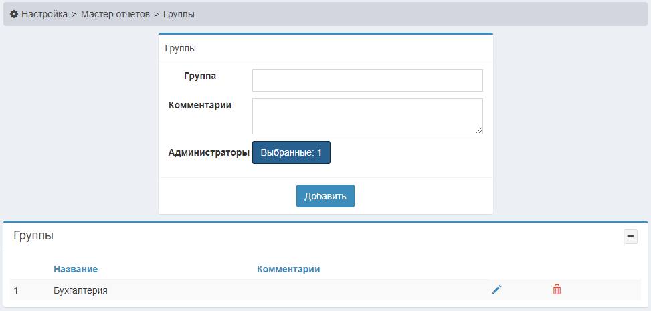Select the Бухгалтерия row name cell
The image size is (651, 311).
click(x=80, y=290)
